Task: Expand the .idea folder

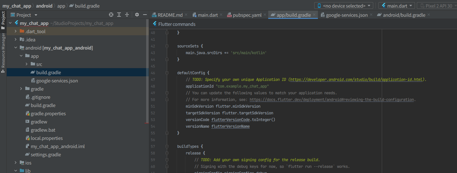Action: [16, 40]
